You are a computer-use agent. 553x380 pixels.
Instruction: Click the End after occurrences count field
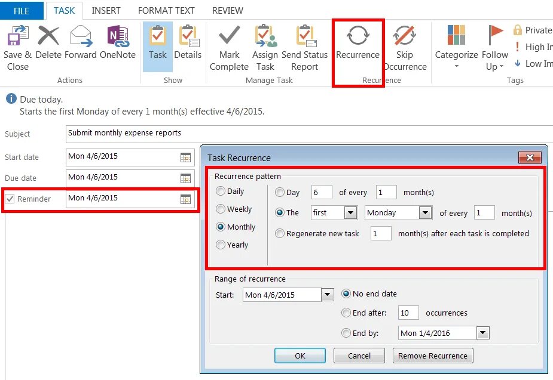(x=408, y=313)
